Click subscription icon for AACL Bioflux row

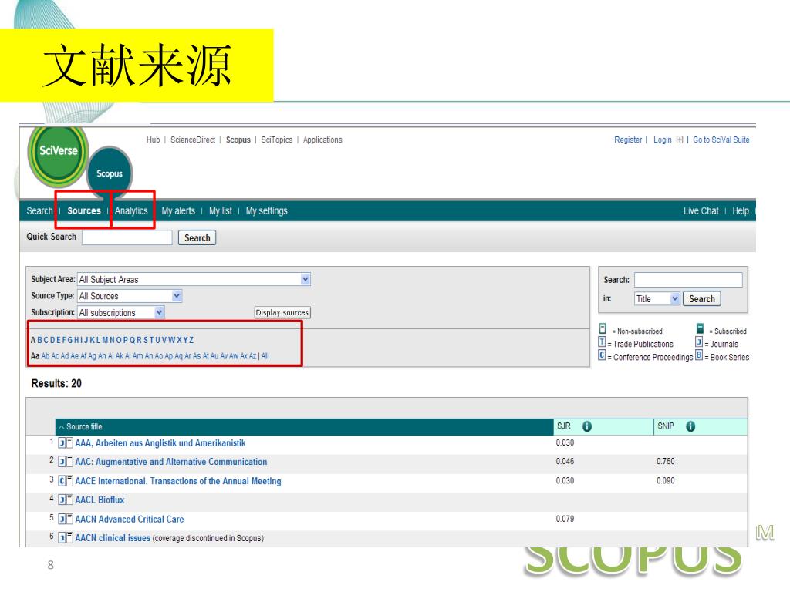[x=70, y=499]
